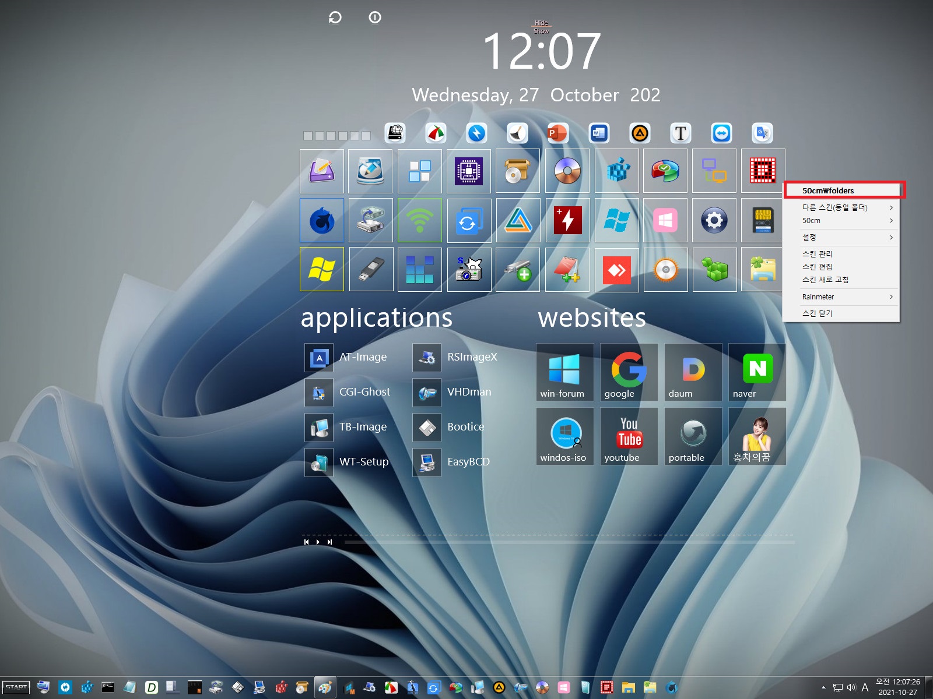Choose 스킨 관리 from context menu
Screen dimensions: 933x699
841,254
